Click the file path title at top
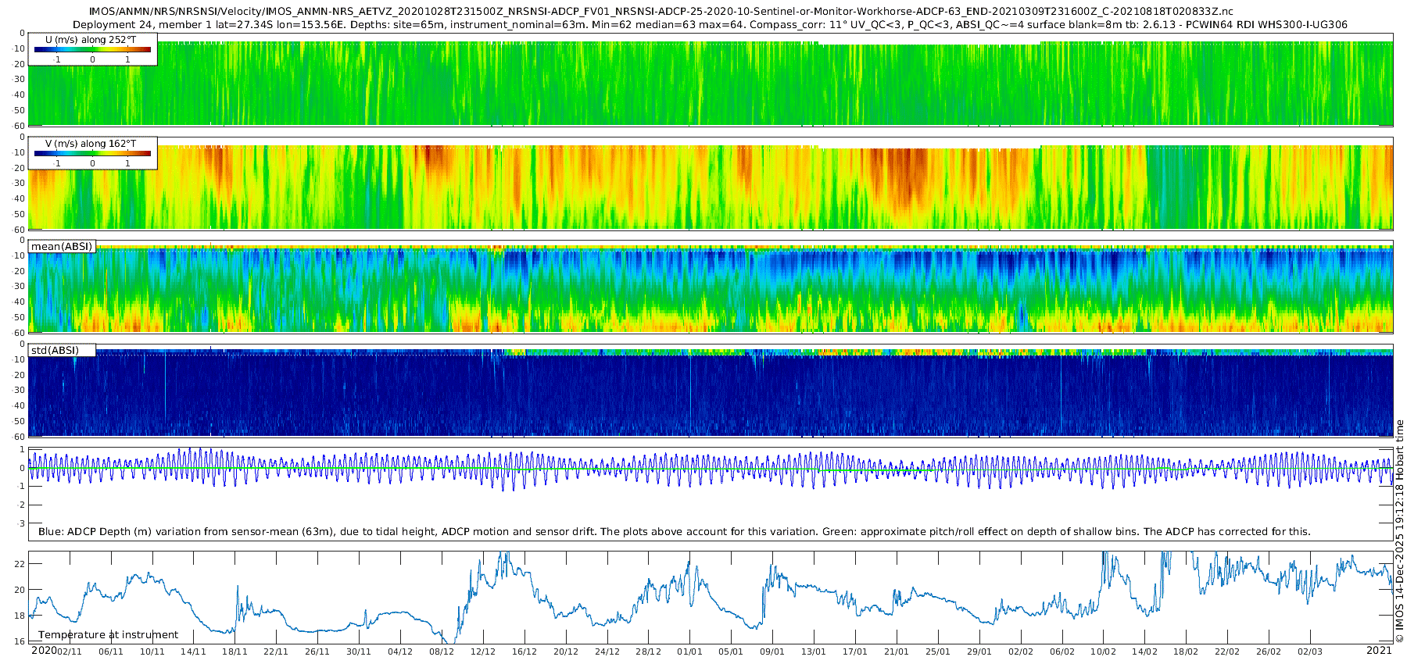Image resolution: width=1407 pixels, height=664 pixels. click(x=661, y=11)
